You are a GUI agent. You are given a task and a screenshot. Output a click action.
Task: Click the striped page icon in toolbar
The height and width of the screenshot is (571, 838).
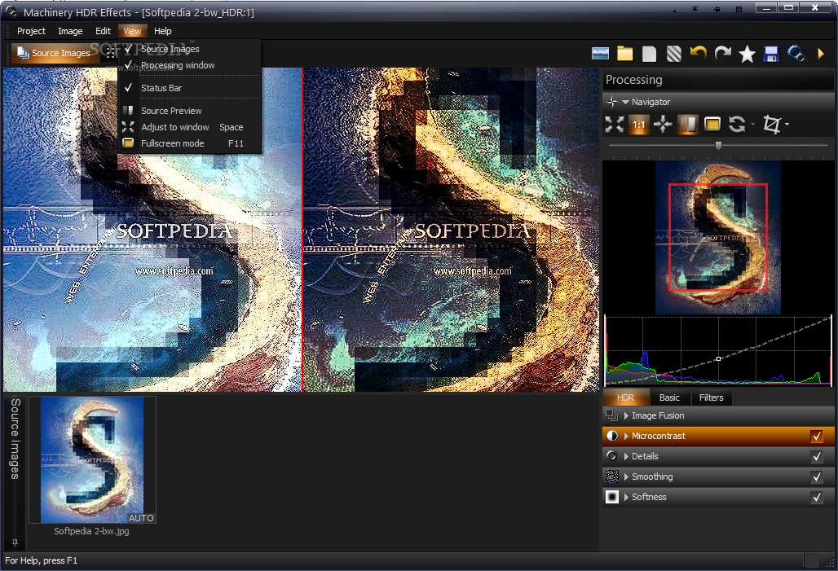(674, 54)
